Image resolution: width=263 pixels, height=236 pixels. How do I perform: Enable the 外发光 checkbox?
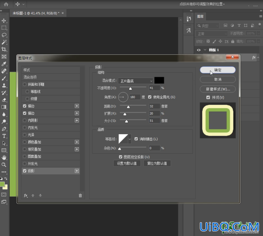point(25,164)
